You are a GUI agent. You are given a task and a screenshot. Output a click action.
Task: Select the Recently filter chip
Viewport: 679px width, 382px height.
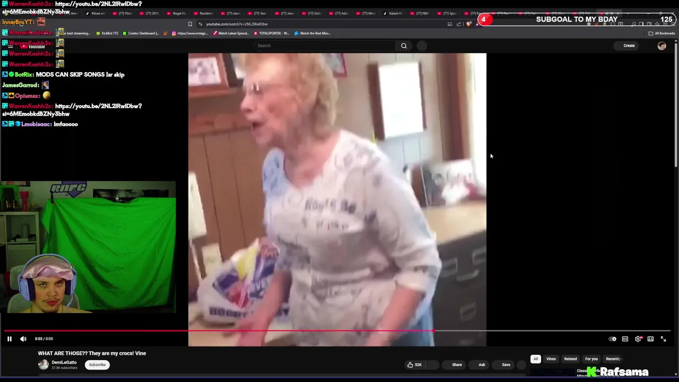(613, 359)
